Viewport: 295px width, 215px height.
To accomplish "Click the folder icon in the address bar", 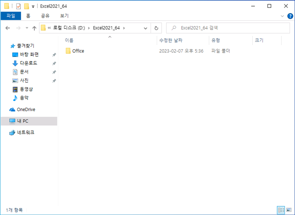I will (x=43, y=28).
